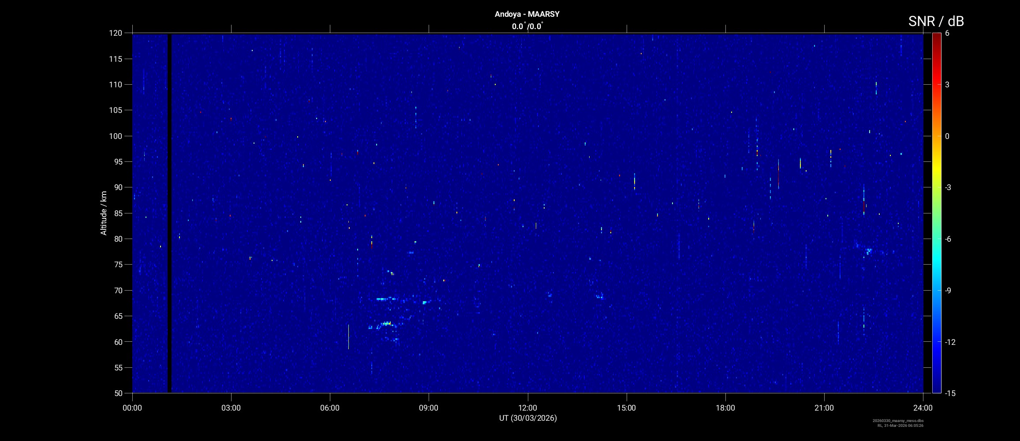The width and height of the screenshot is (1020, 441).
Task: Click the 06:00 time tick label
Action: pos(330,408)
